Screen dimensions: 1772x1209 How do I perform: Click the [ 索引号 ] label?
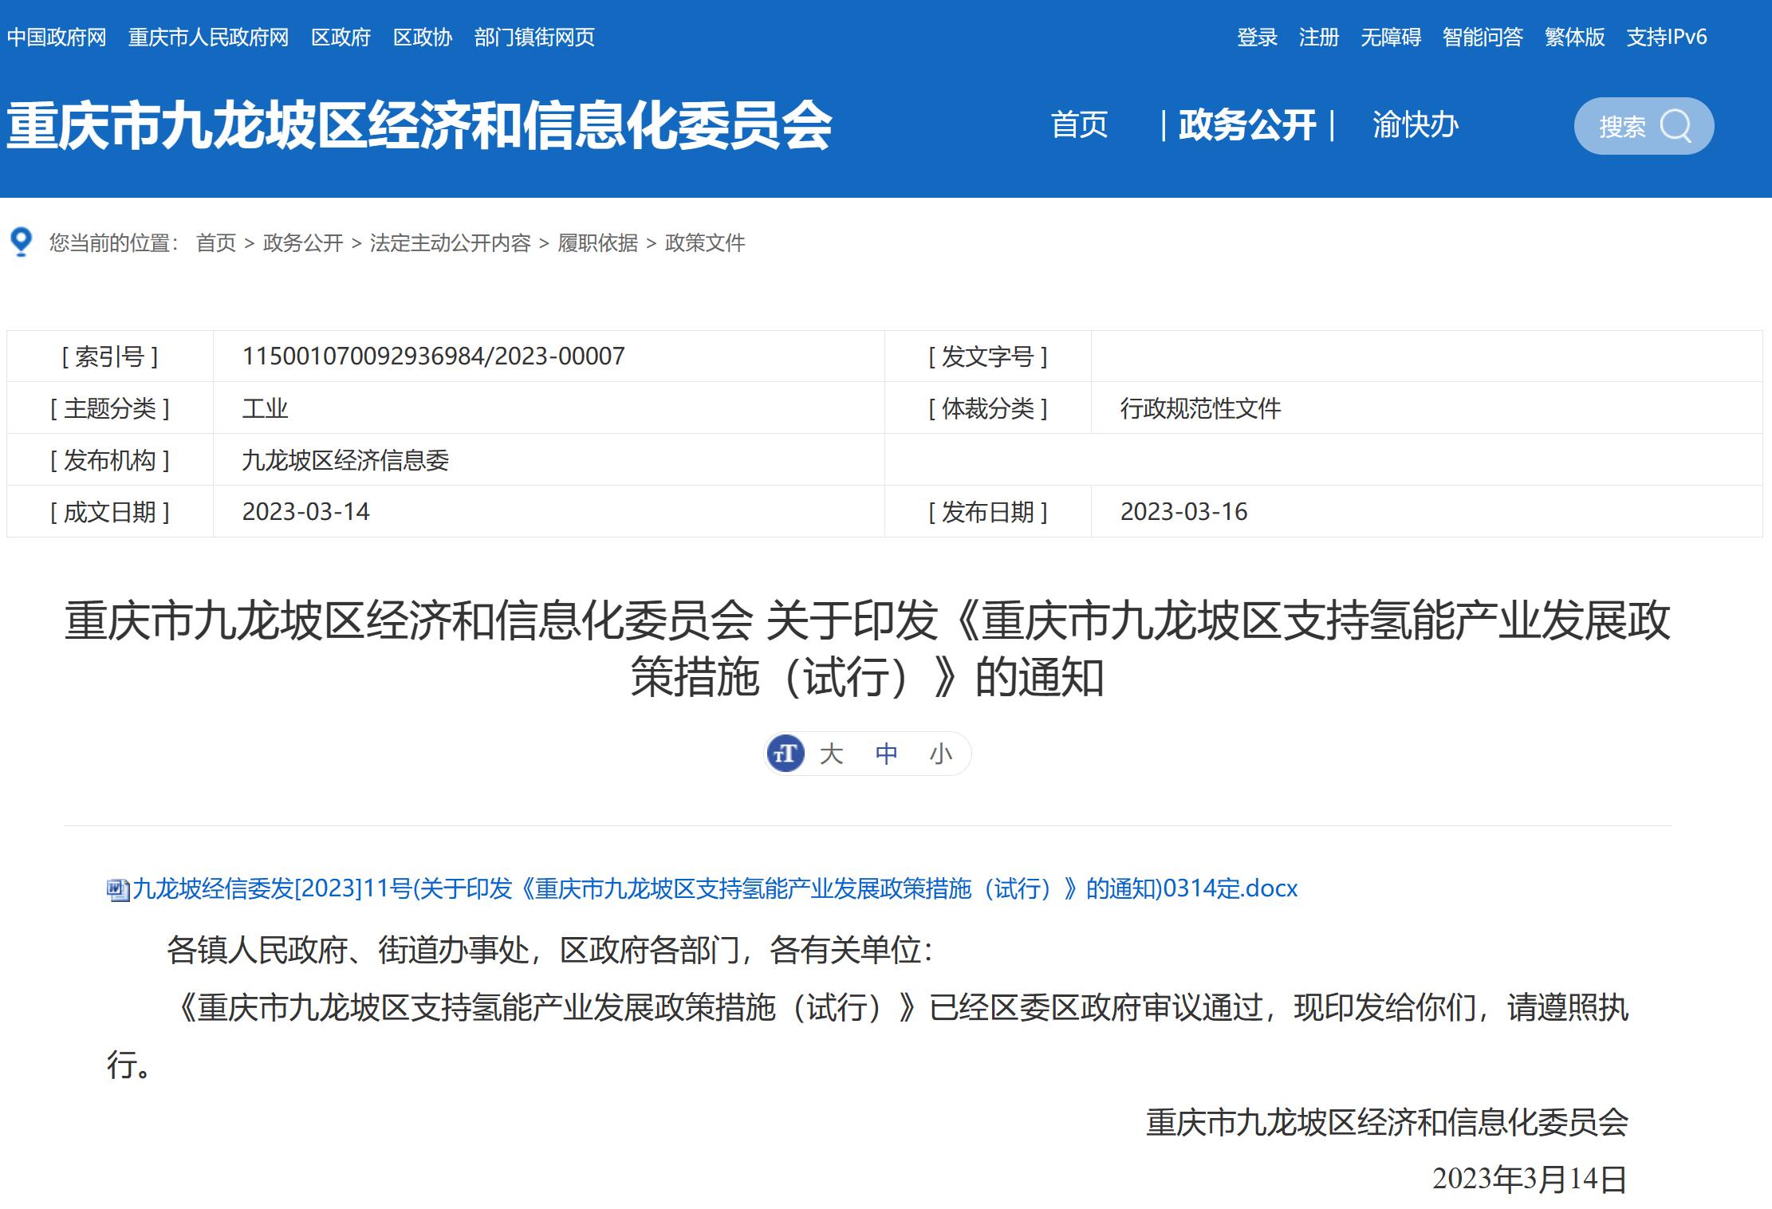click(x=110, y=356)
